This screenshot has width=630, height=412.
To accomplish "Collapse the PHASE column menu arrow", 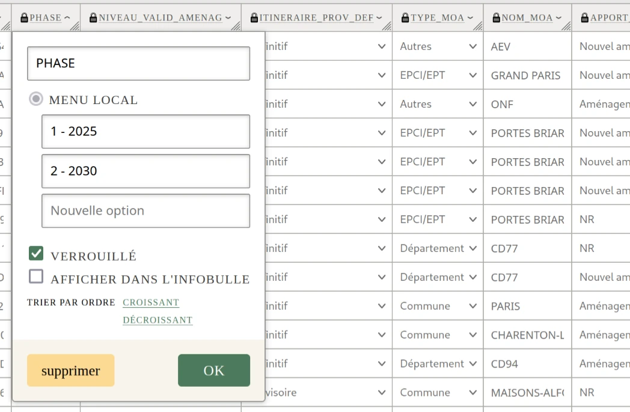I will (x=67, y=18).
